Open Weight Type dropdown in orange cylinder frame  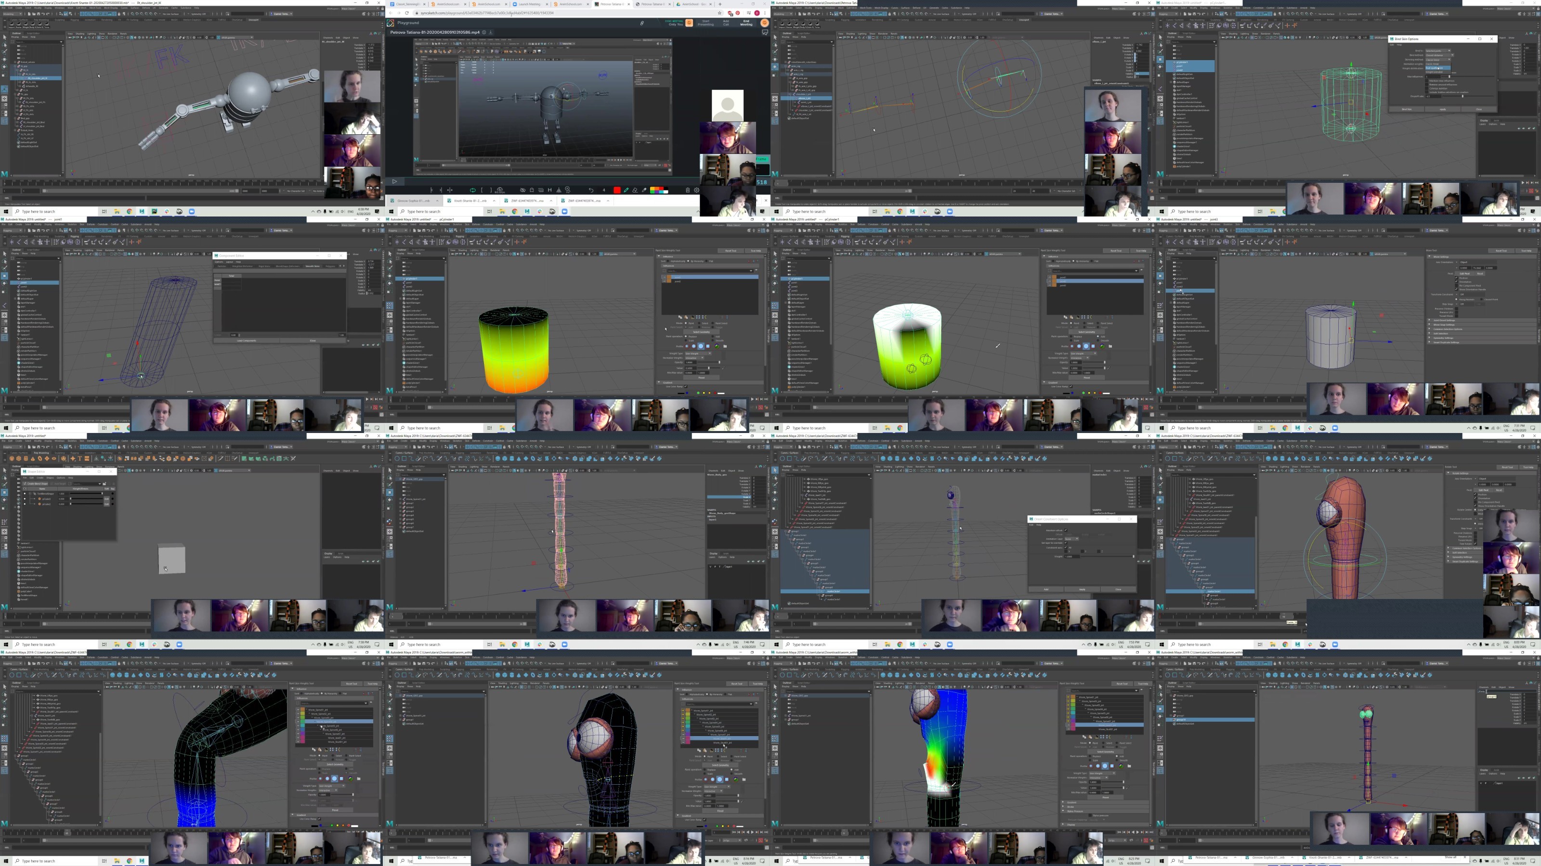coord(698,354)
